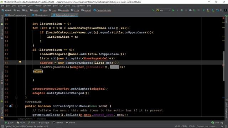Open the Code menu

pos(30,6)
